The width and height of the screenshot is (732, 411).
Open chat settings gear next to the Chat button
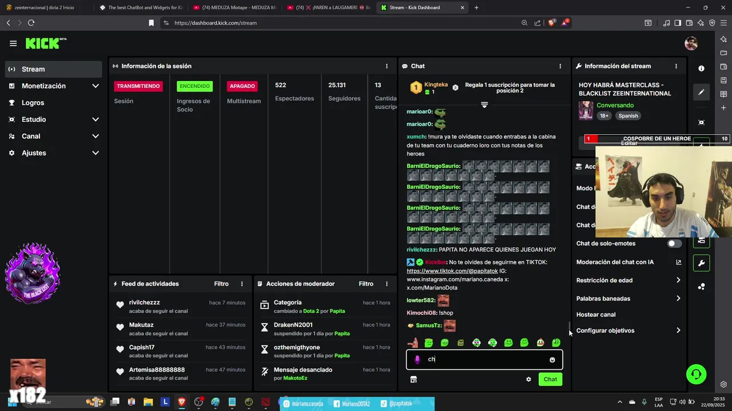coord(528,379)
